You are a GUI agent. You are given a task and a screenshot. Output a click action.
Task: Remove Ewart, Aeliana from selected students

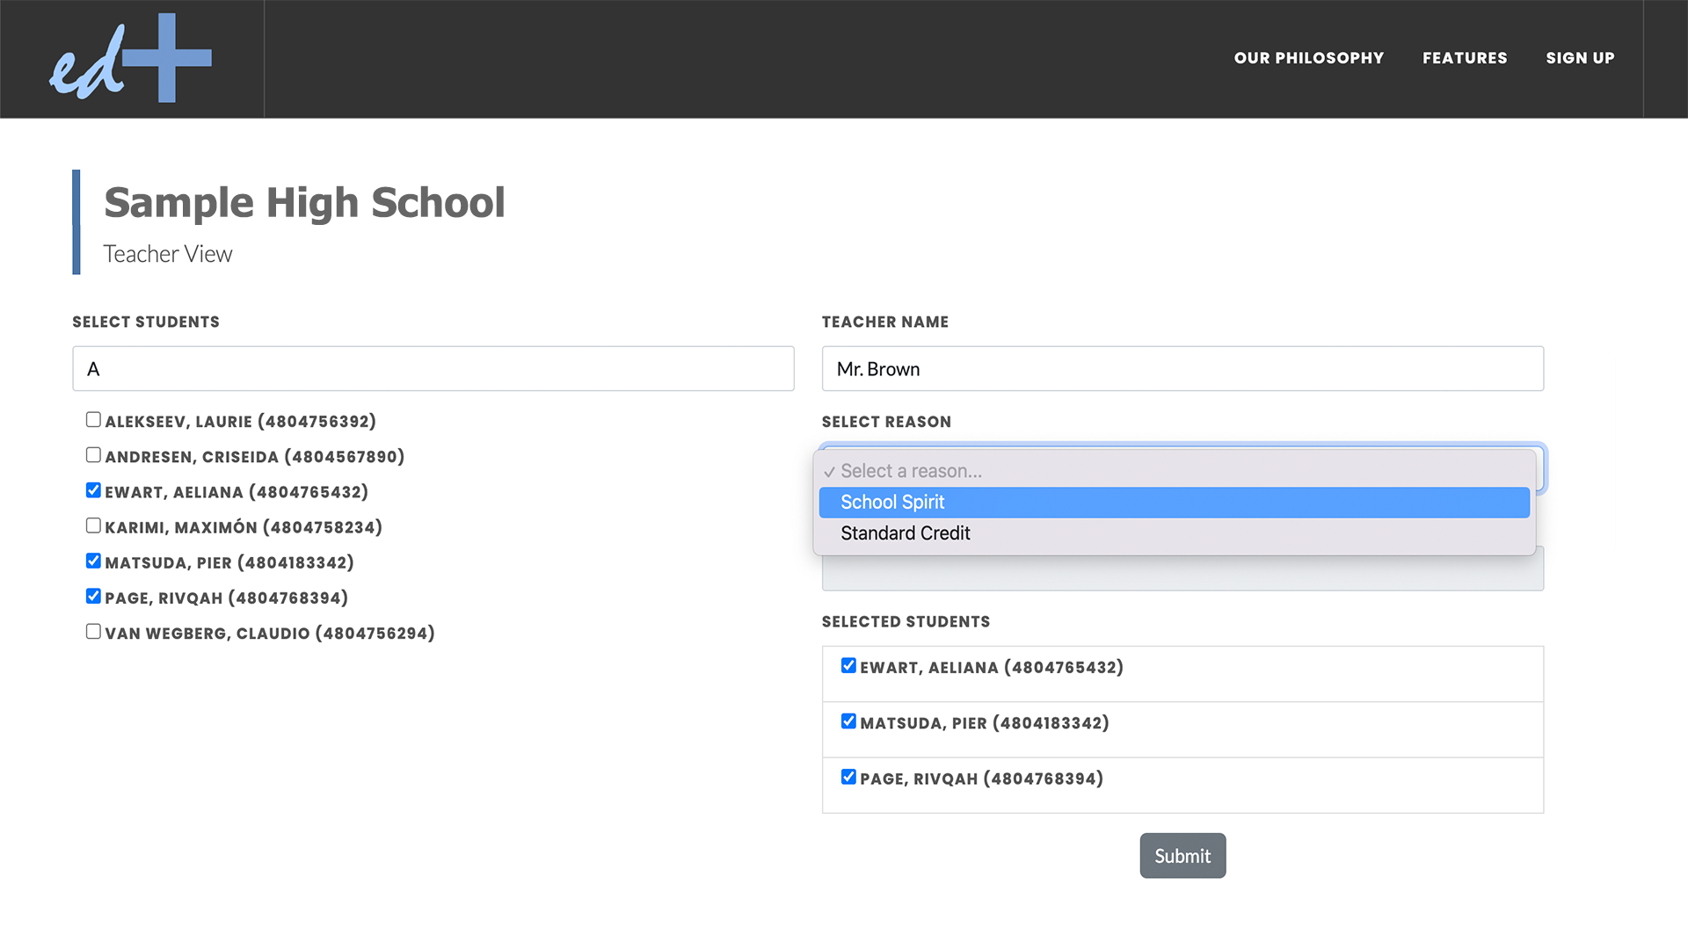coord(848,666)
